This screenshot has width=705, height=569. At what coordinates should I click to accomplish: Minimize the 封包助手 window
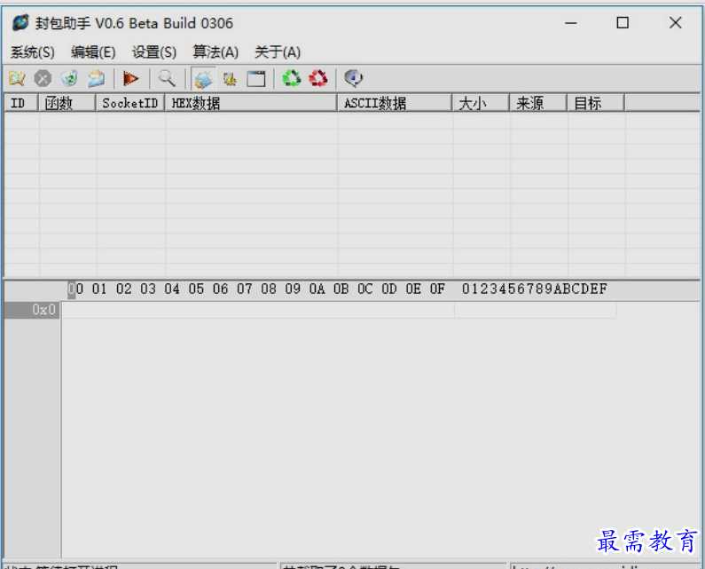[x=571, y=22]
